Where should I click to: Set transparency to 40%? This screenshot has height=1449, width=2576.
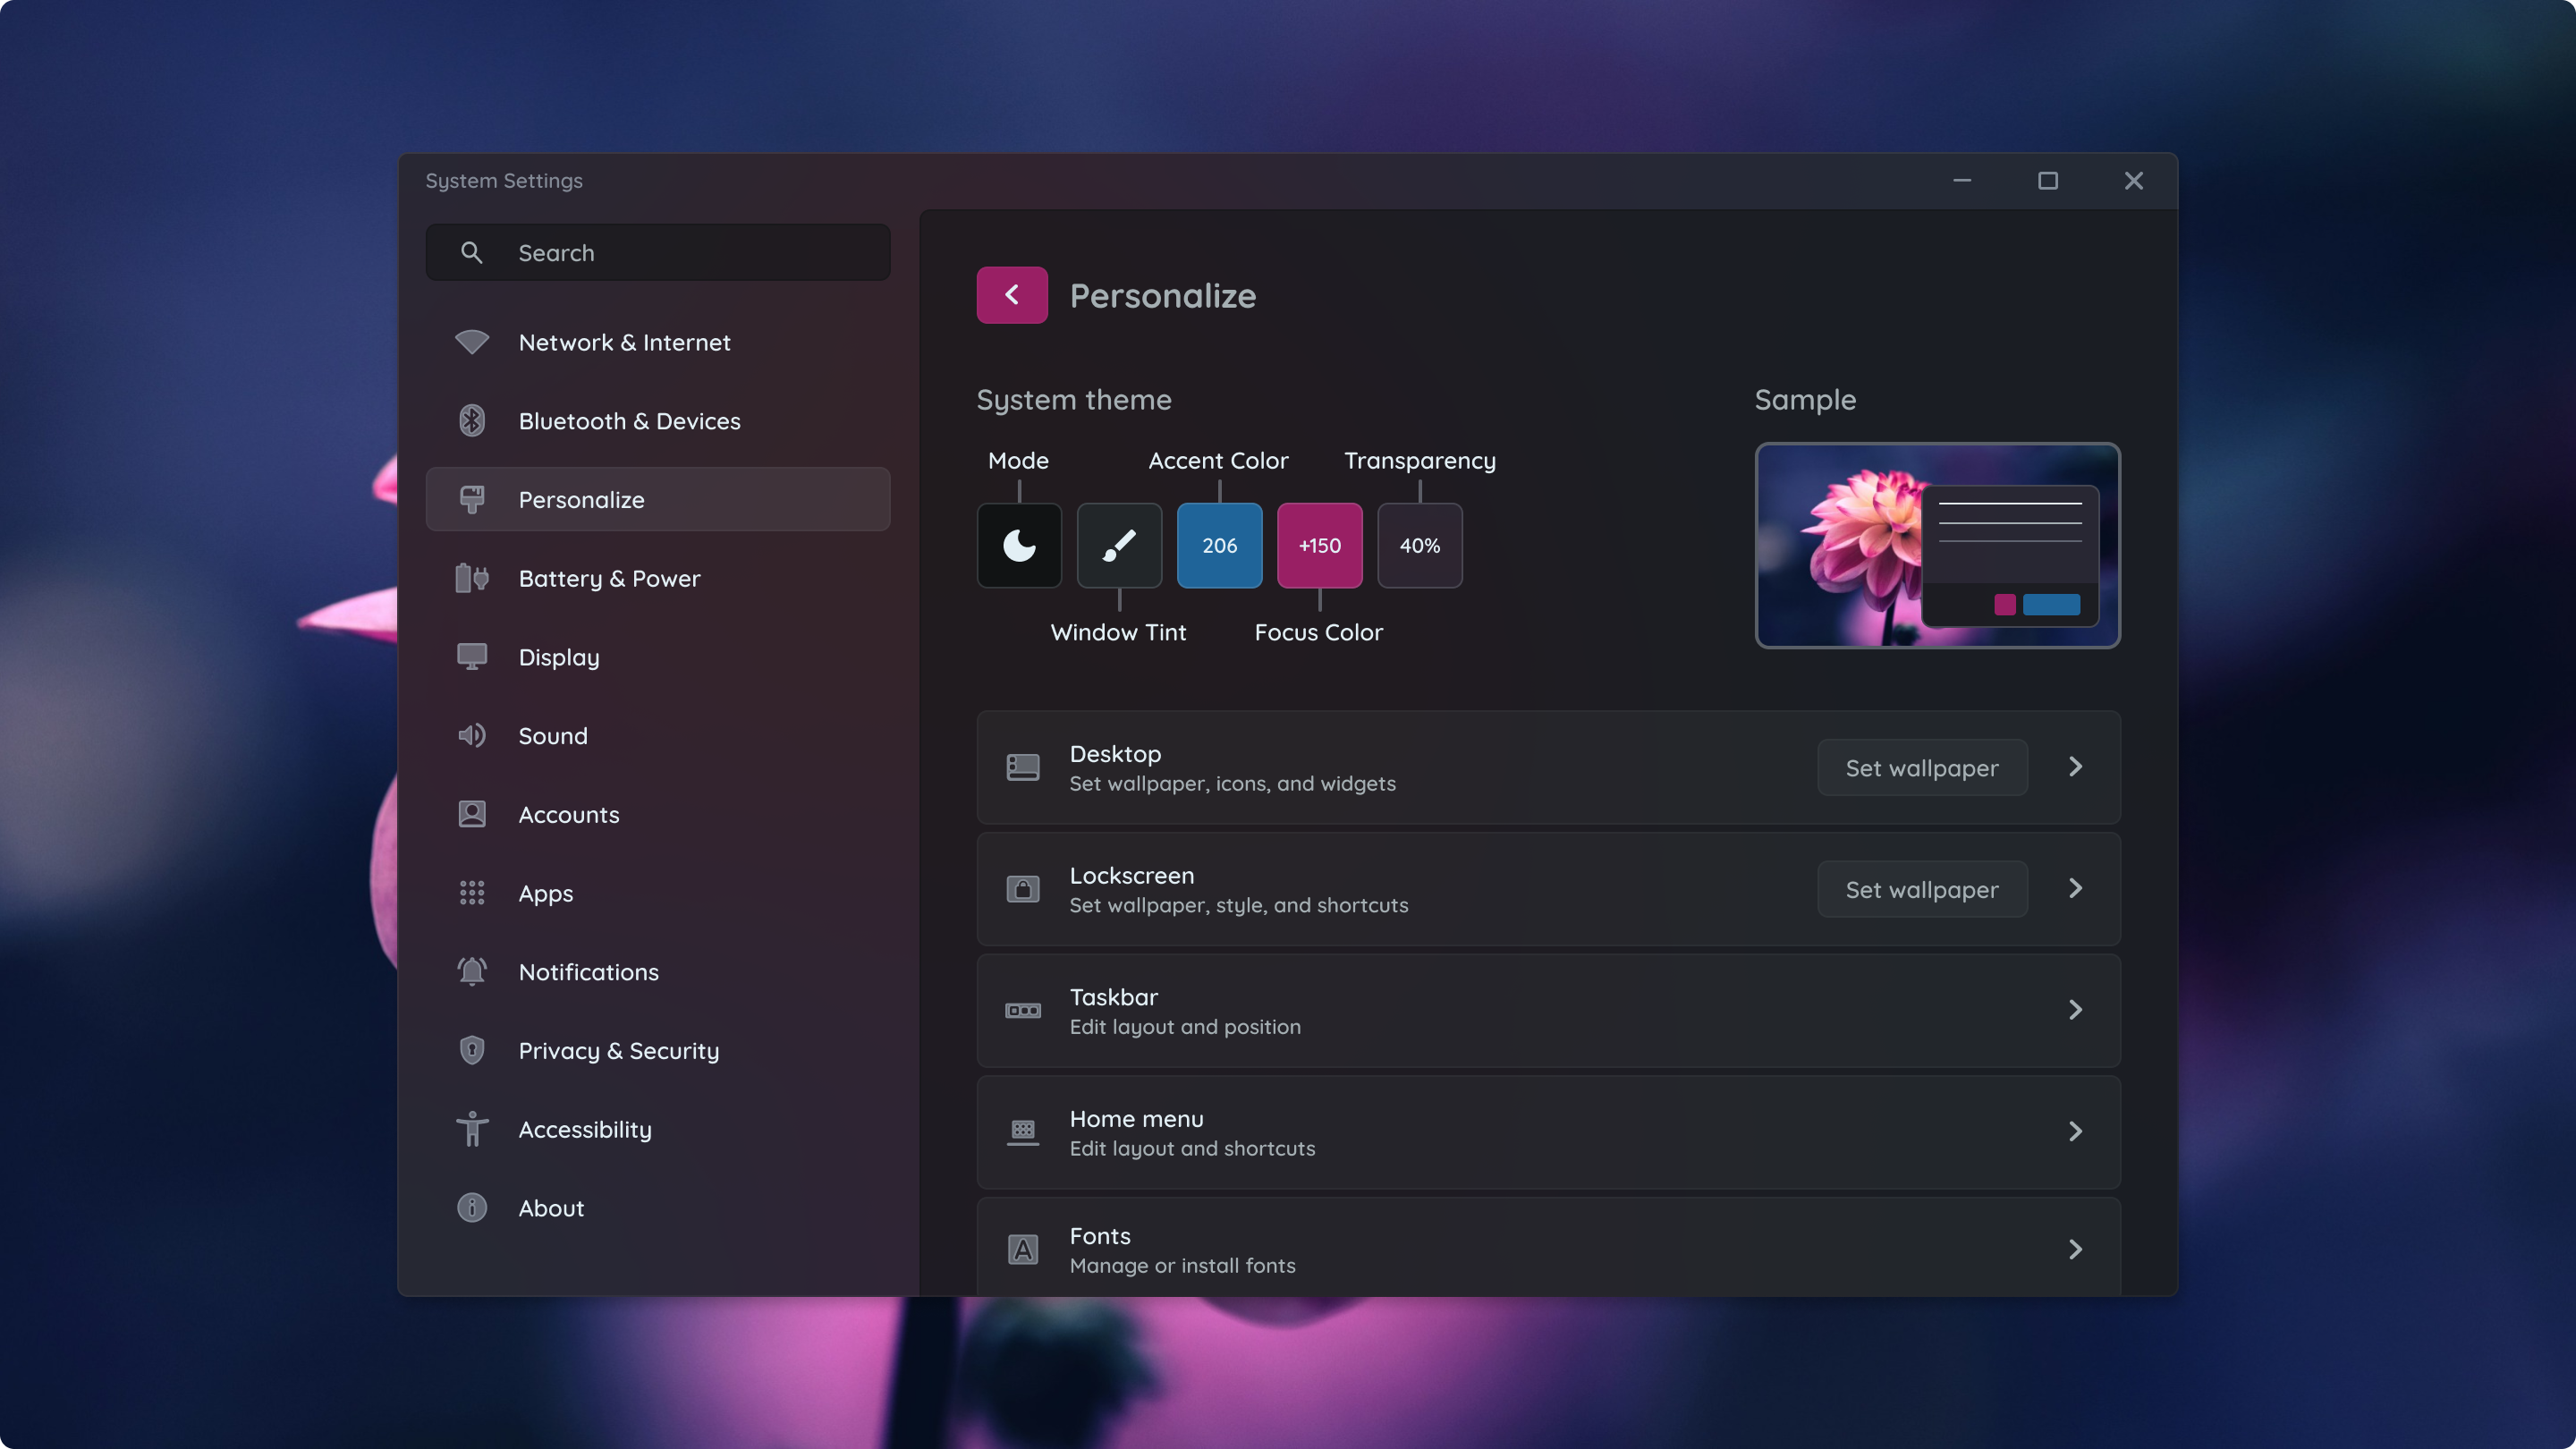1419,545
